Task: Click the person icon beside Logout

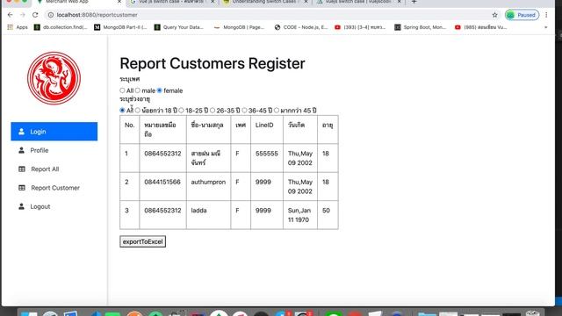Action: 21,206
